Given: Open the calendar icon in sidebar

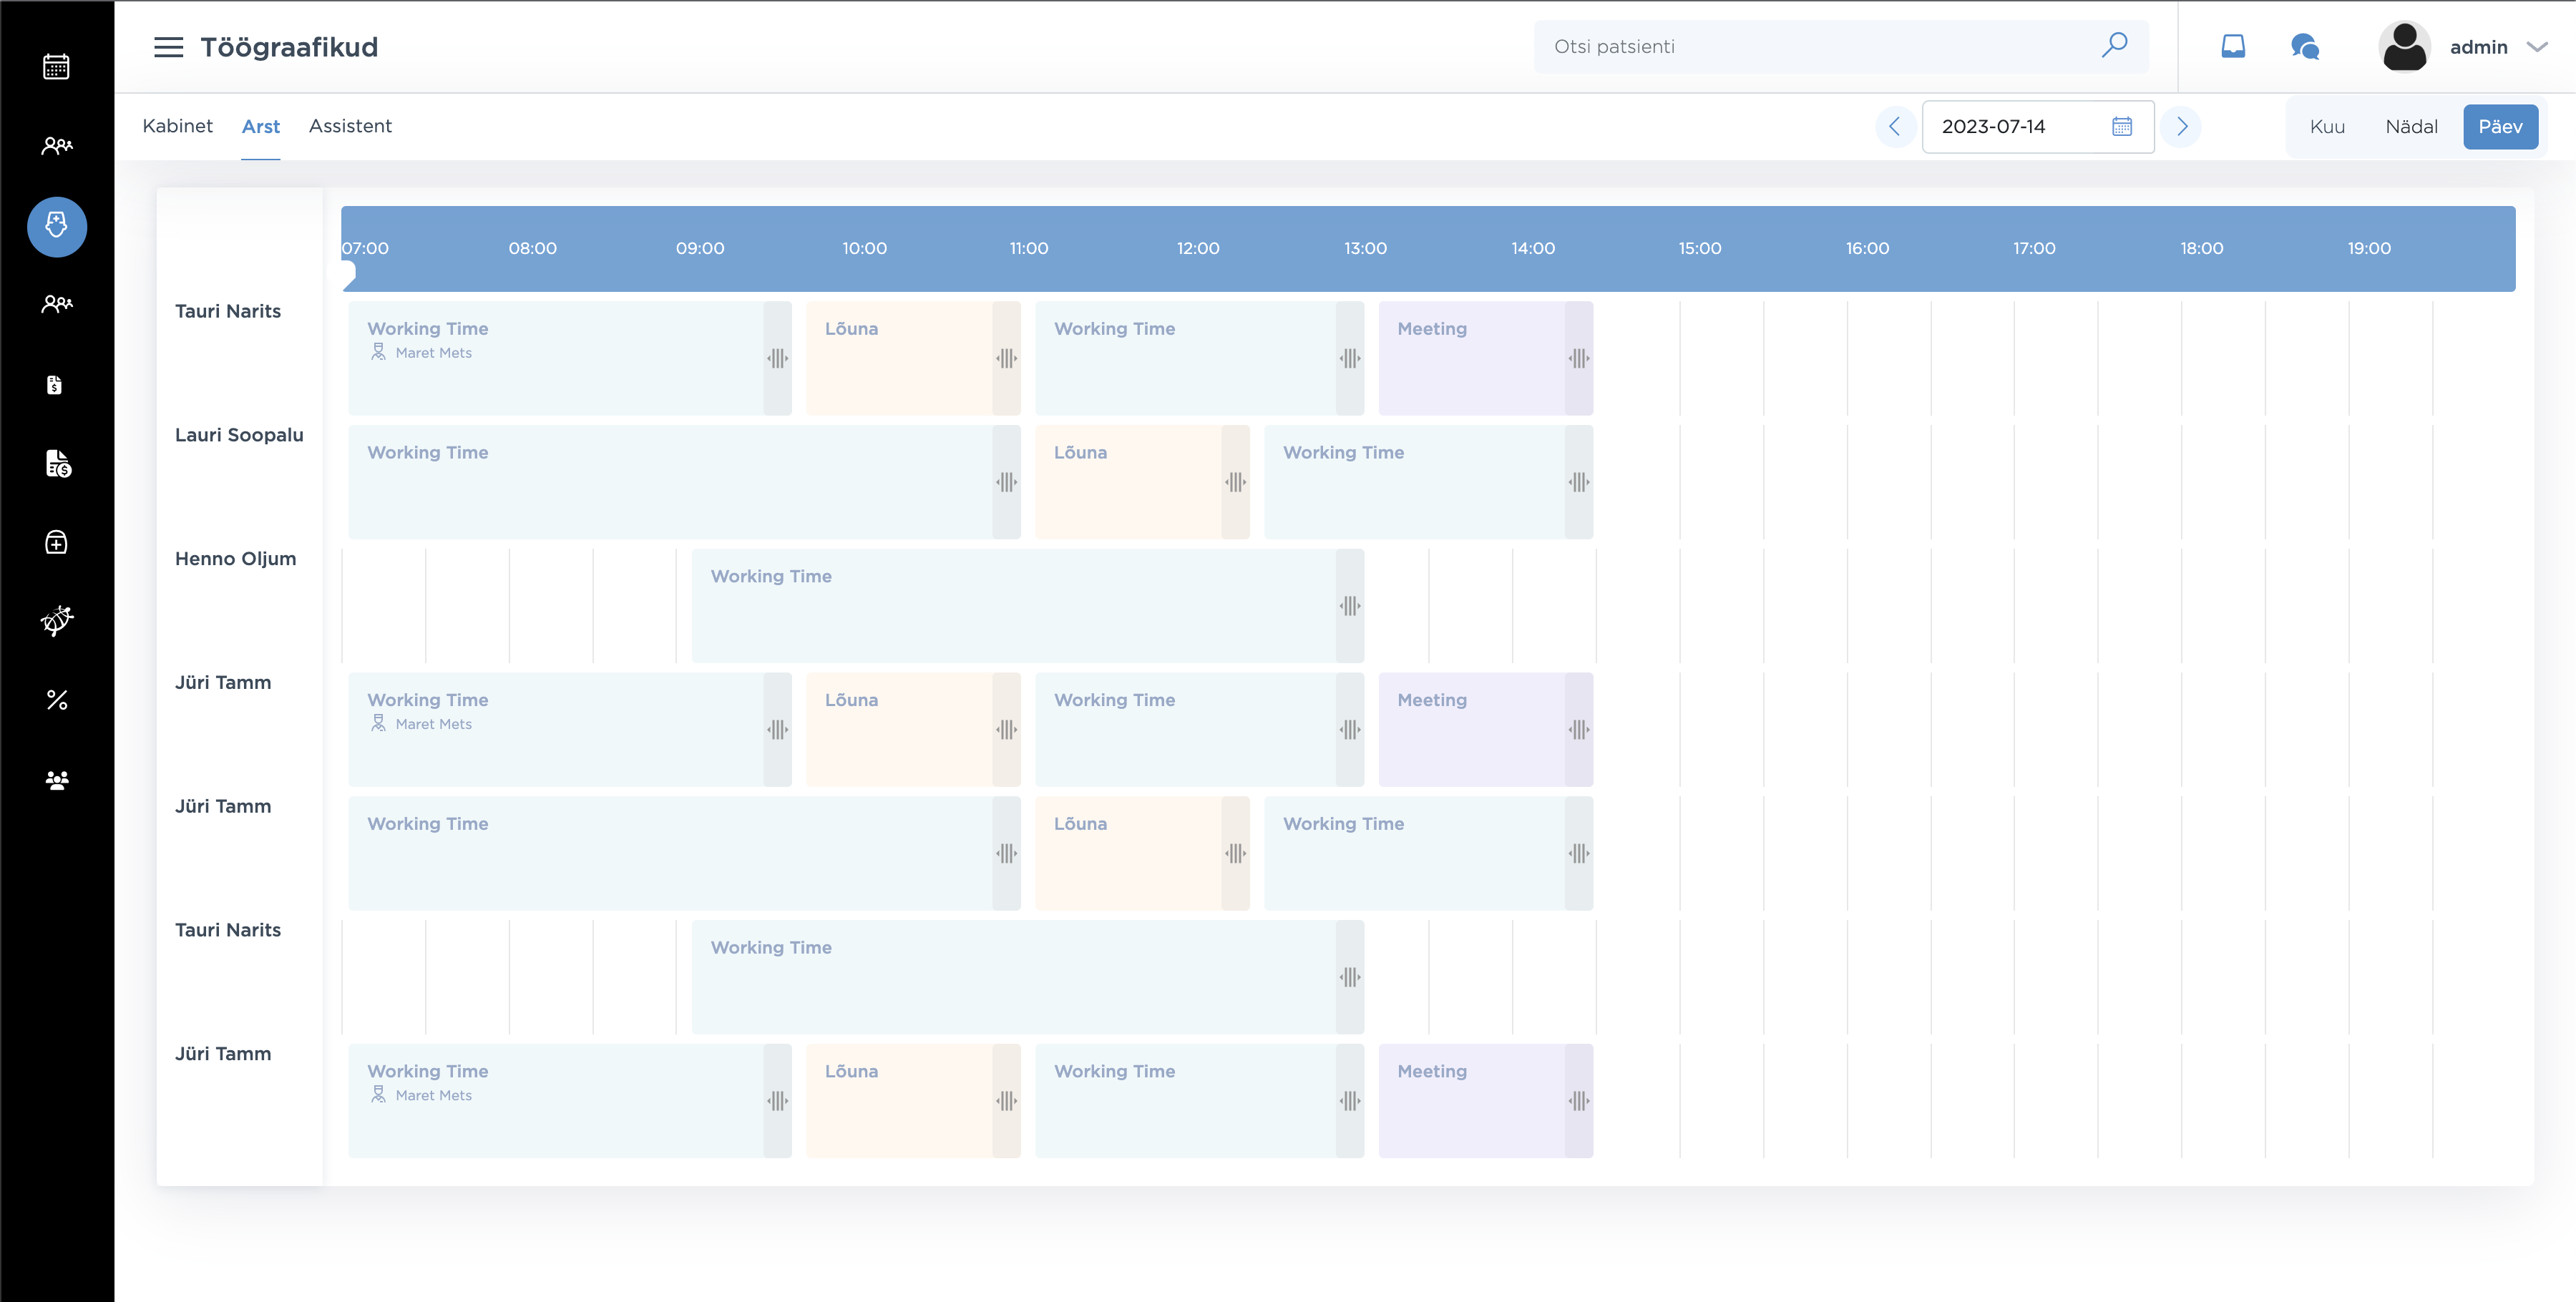Looking at the screenshot, I should [56, 67].
